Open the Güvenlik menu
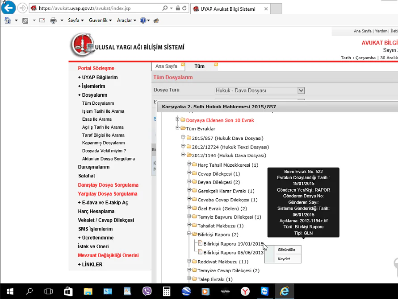 pyautogui.click(x=100, y=20)
